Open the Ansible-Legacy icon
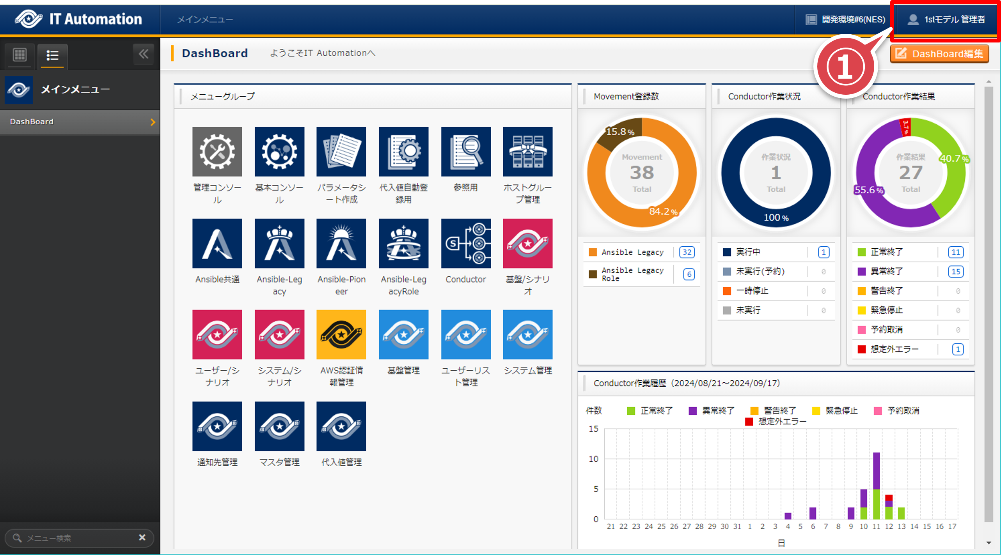 (x=279, y=243)
